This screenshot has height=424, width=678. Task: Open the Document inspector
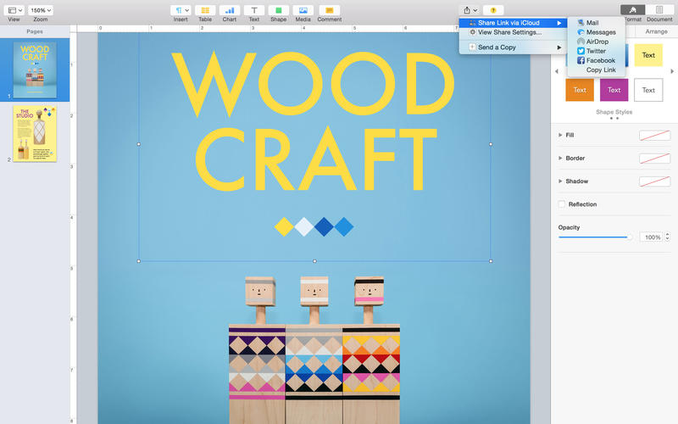tap(659, 10)
